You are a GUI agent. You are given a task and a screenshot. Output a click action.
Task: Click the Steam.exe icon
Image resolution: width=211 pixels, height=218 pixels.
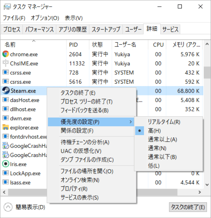click(x=6, y=91)
